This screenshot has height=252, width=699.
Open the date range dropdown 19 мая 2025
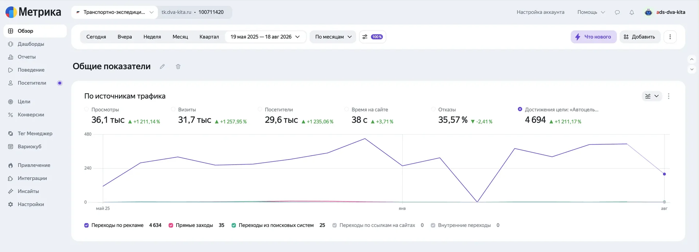(x=265, y=37)
